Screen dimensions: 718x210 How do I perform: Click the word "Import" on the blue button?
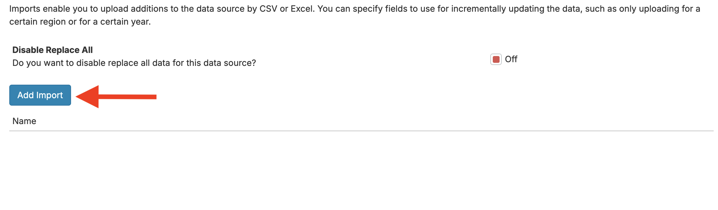tap(49, 95)
